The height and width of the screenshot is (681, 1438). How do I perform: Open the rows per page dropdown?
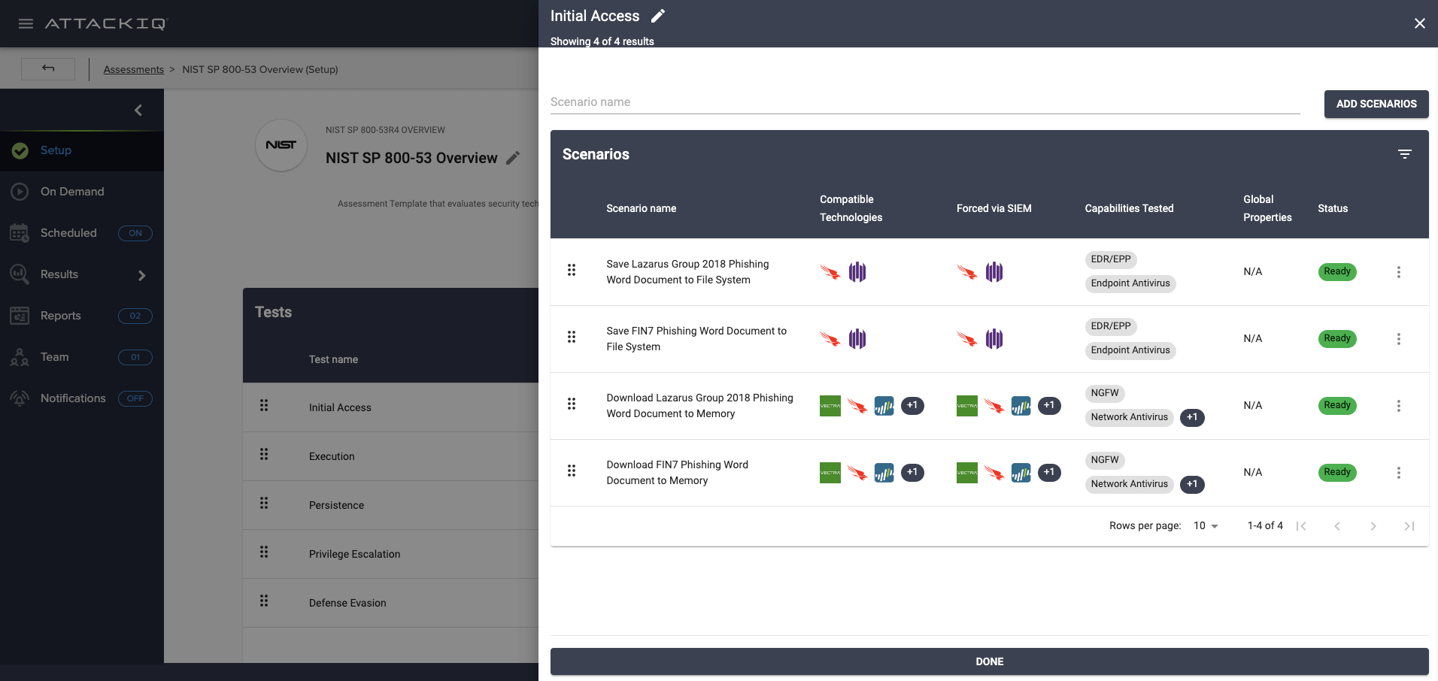[1205, 526]
